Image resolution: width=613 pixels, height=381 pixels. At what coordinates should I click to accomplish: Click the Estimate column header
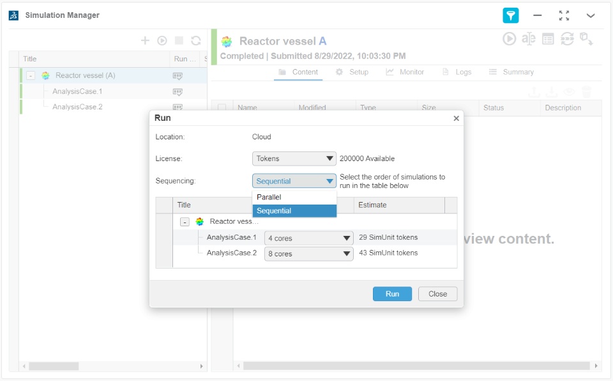click(399, 205)
